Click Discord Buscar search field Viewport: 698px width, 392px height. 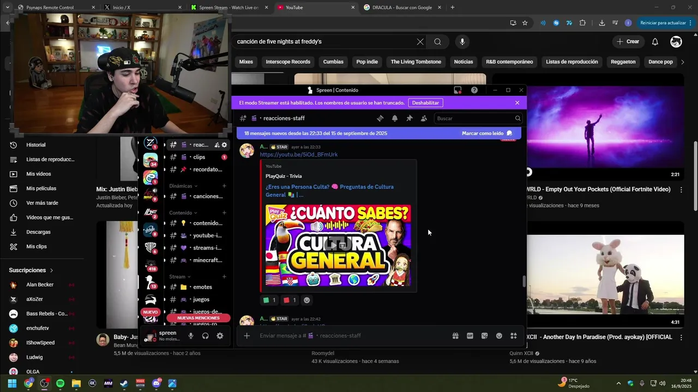[478, 118]
